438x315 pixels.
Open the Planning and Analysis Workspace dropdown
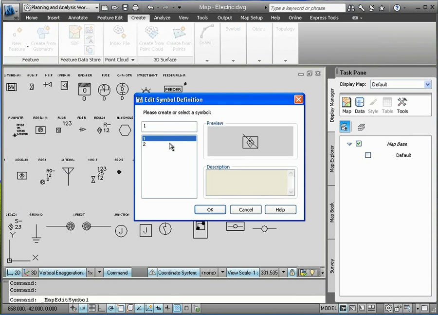coord(61,8)
